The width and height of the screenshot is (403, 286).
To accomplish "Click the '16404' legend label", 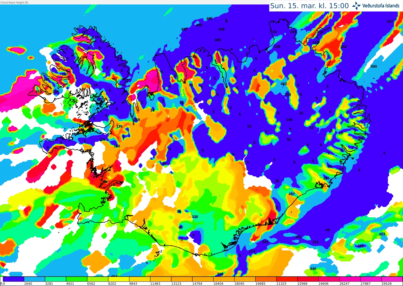I will pos(218,284).
